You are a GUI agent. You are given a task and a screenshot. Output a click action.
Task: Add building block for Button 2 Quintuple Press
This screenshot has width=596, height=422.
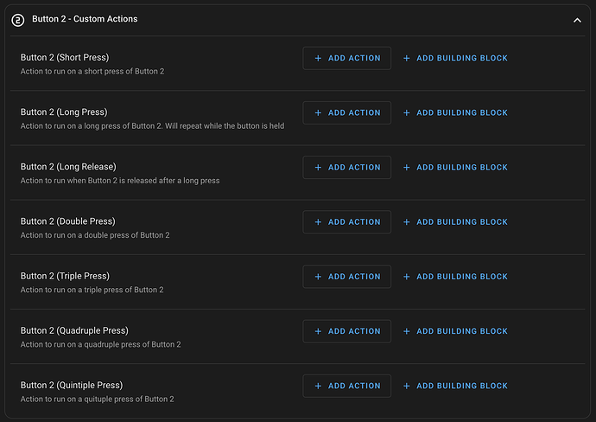[455, 386]
